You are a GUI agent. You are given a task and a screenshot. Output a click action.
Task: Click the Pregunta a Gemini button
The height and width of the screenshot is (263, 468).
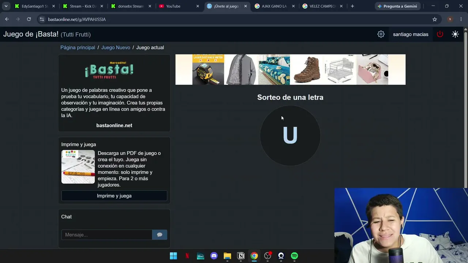(x=397, y=6)
